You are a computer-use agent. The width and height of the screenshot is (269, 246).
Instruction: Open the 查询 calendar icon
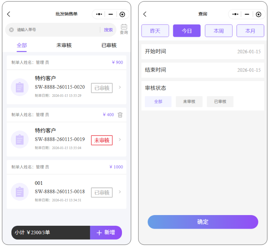pyautogui.click(x=124, y=27)
